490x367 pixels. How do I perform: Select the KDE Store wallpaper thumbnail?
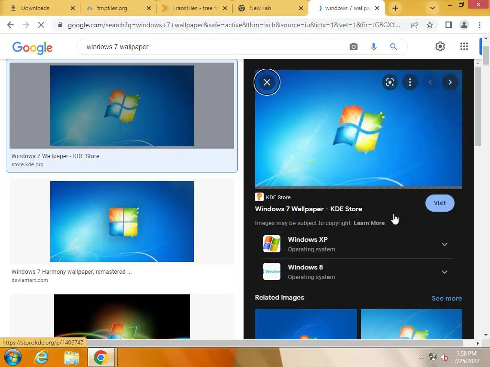coord(122,106)
